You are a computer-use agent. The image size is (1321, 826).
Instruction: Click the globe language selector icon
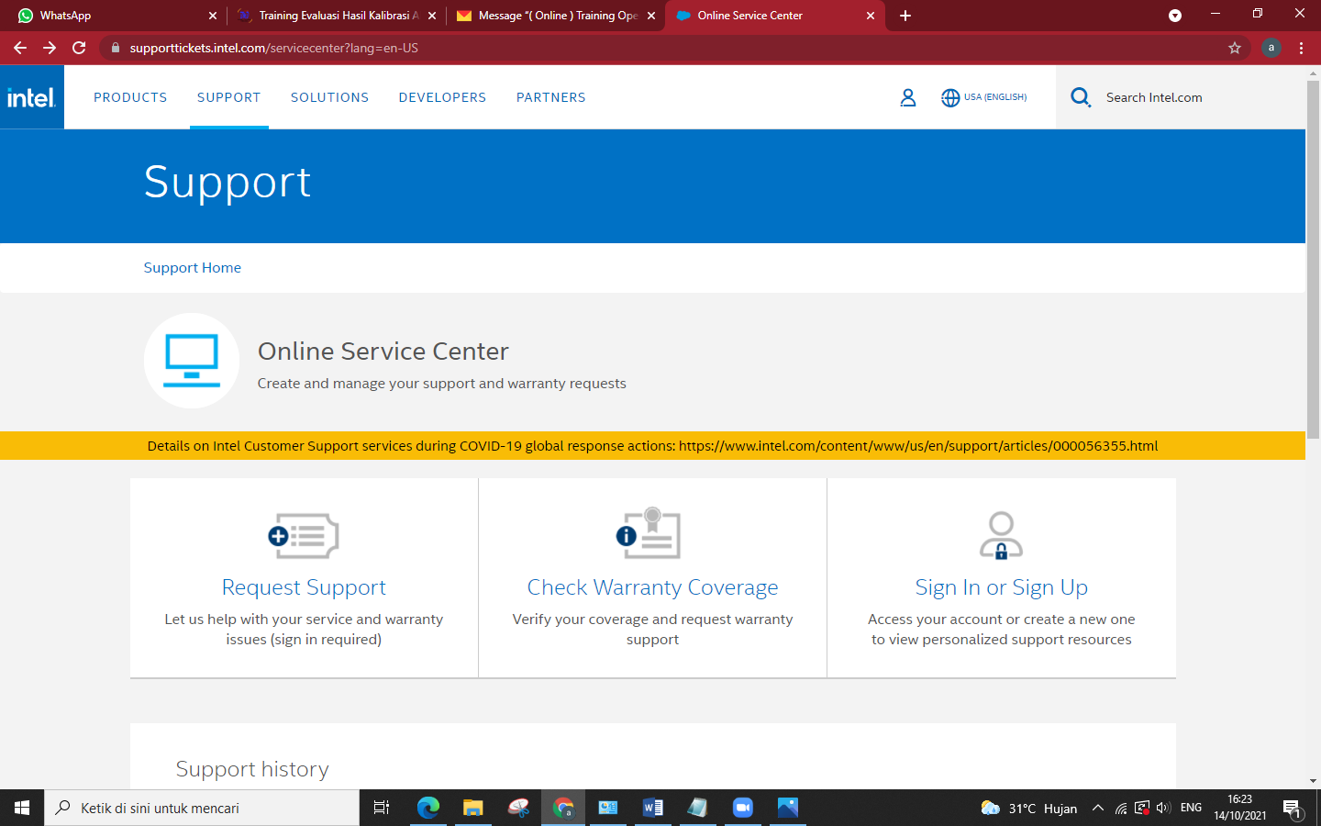950,97
